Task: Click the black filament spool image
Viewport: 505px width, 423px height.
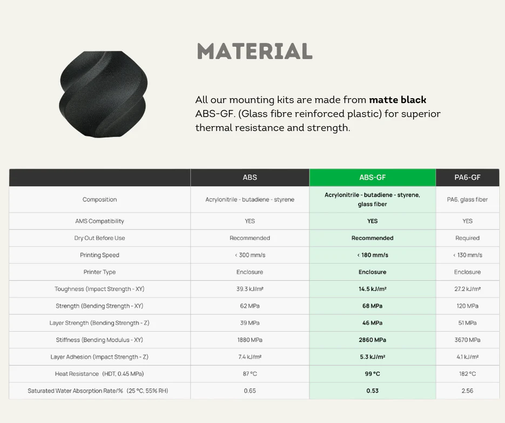Action: [103, 94]
